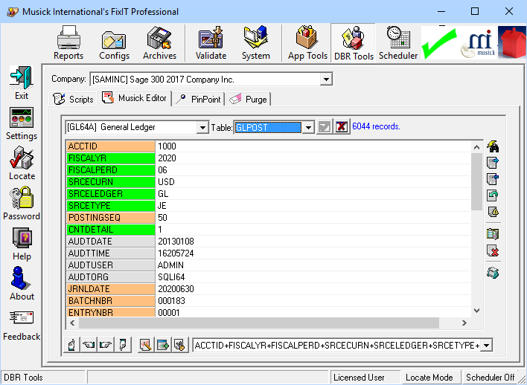Screen dimensions: 527x385
Task: Open the Scheduler clock icon
Action: (398, 42)
